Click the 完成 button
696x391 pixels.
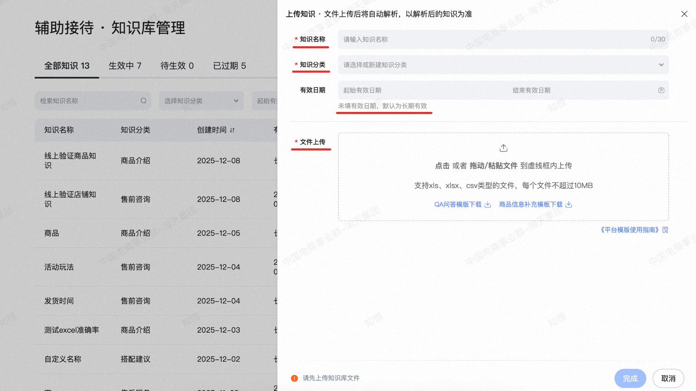click(x=630, y=378)
